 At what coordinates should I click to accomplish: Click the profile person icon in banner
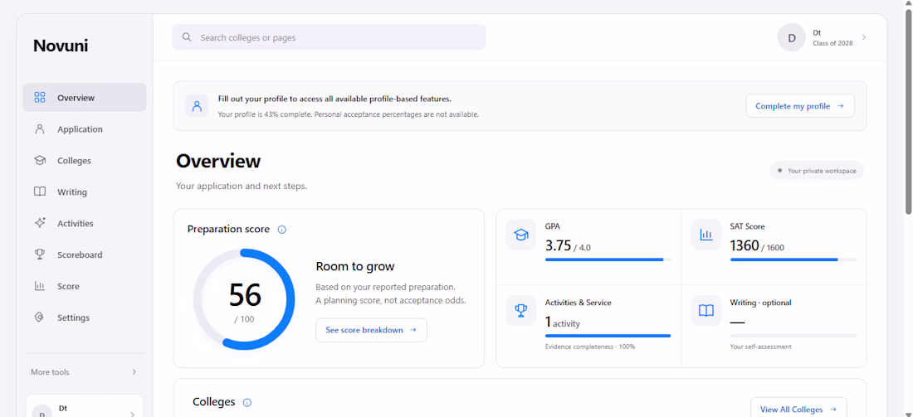point(197,106)
